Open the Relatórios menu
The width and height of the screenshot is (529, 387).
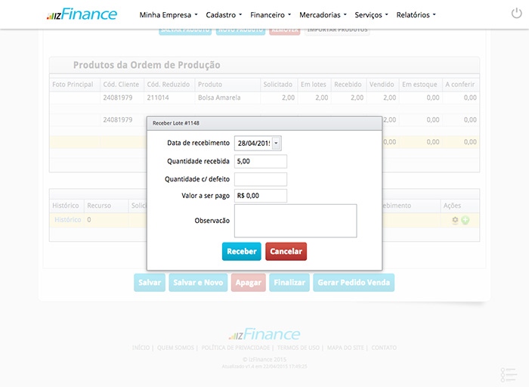(x=416, y=14)
